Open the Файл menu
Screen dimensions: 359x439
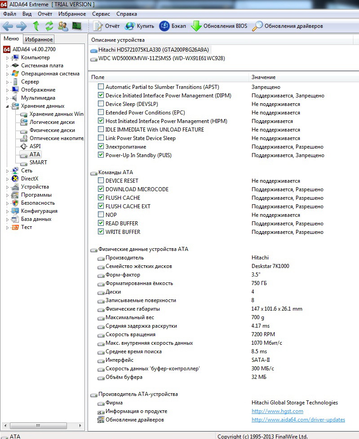[x=9, y=14]
